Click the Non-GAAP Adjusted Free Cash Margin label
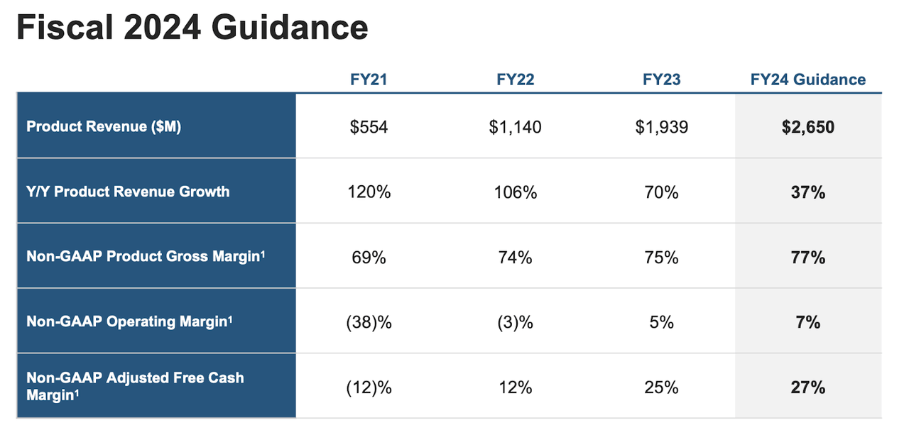Image resolution: width=909 pixels, height=435 pixels. click(135, 386)
